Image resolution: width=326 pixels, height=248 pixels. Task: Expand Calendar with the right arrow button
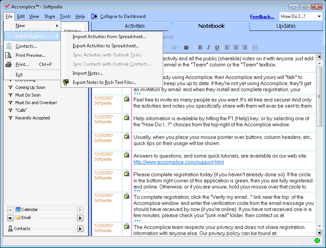[80, 210]
